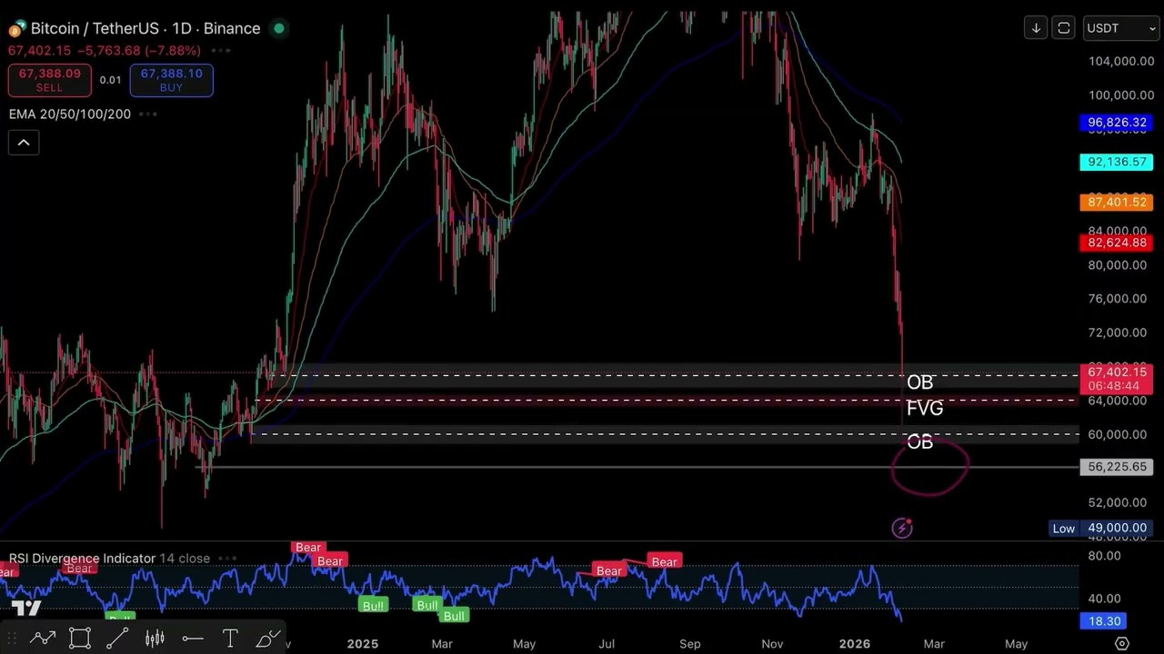Click the rightmost Bull RSI divergence tag
This screenshot has width=1164, height=654.
tap(454, 616)
